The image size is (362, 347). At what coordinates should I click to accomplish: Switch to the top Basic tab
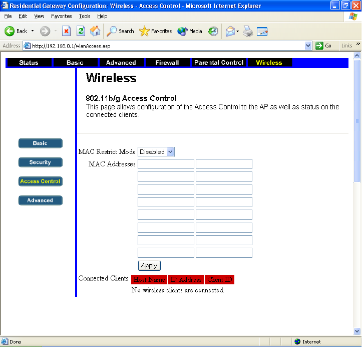tap(75, 63)
